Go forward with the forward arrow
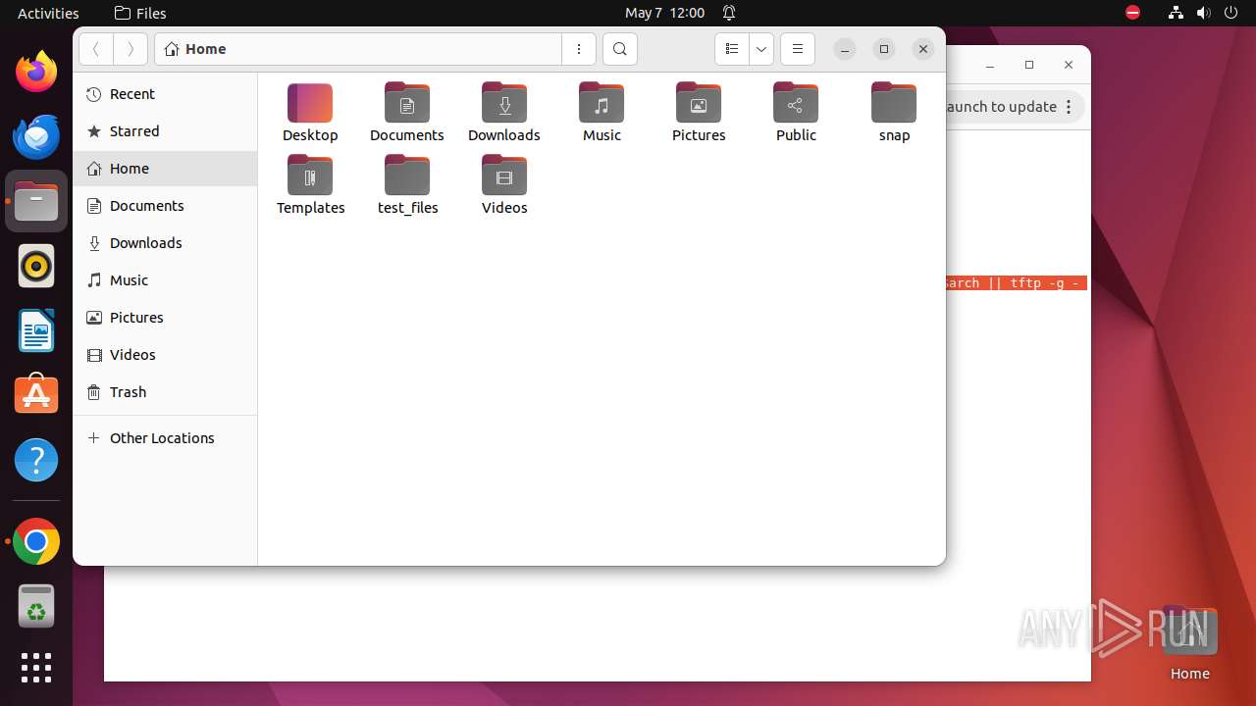1256x706 pixels. [131, 49]
